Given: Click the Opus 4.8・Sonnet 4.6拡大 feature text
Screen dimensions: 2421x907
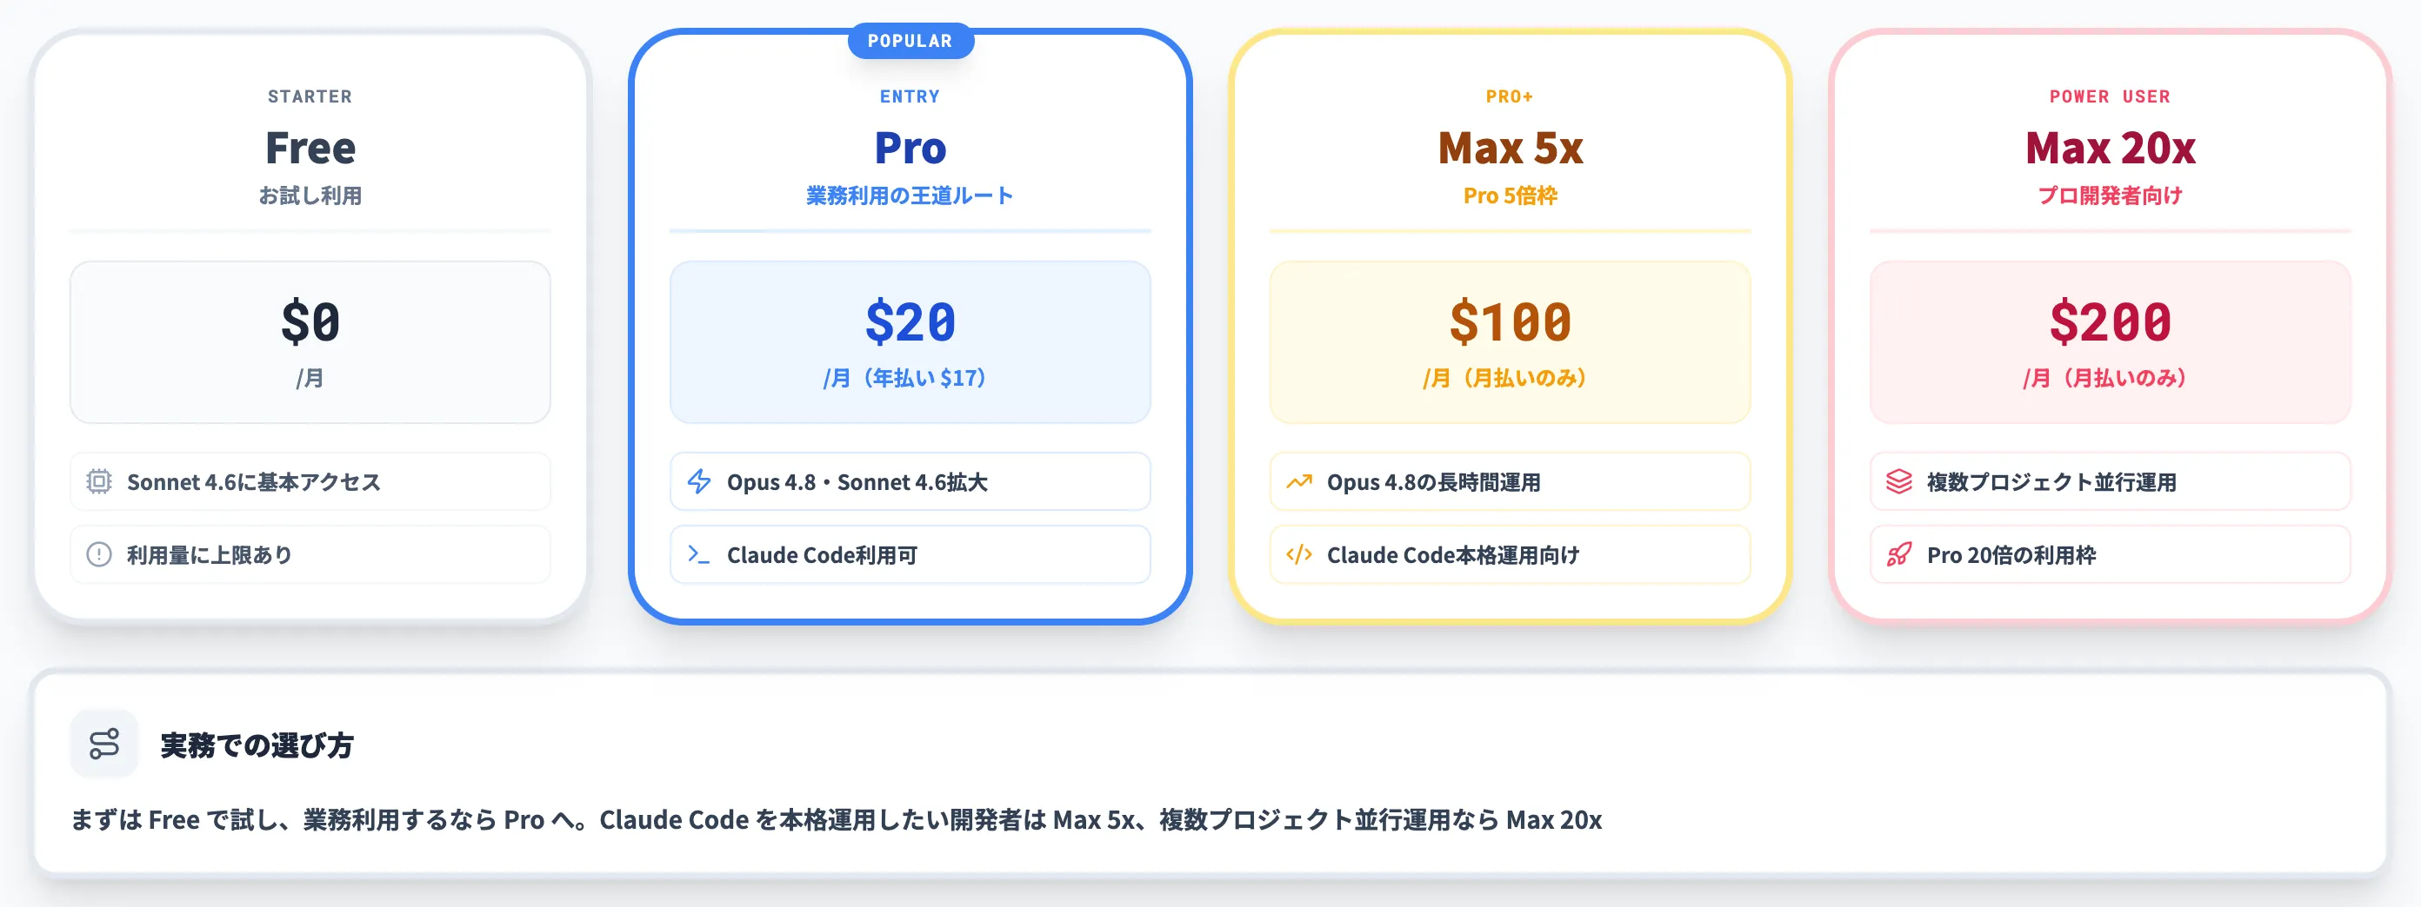Looking at the screenshot, I should [x=857, y=481].
